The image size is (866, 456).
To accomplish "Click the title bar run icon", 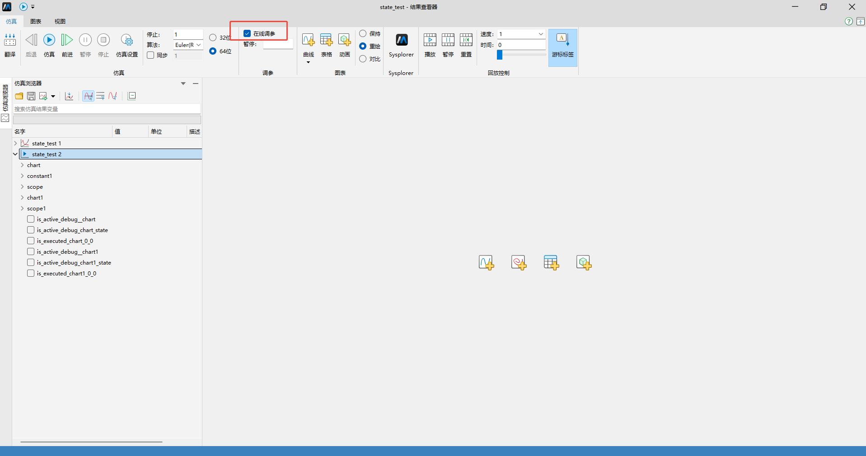I will pos(23,7).
